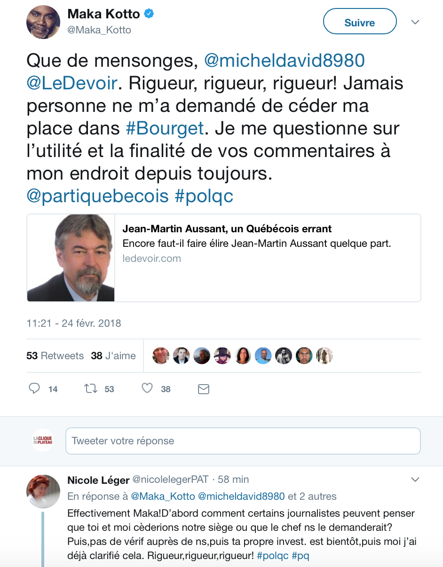Image resolution: width=443 pixels, height=567 pixels.
Task: Follow Maka Kotto with Suivre button
Action: pyautogui.click(x=360, y=22)
